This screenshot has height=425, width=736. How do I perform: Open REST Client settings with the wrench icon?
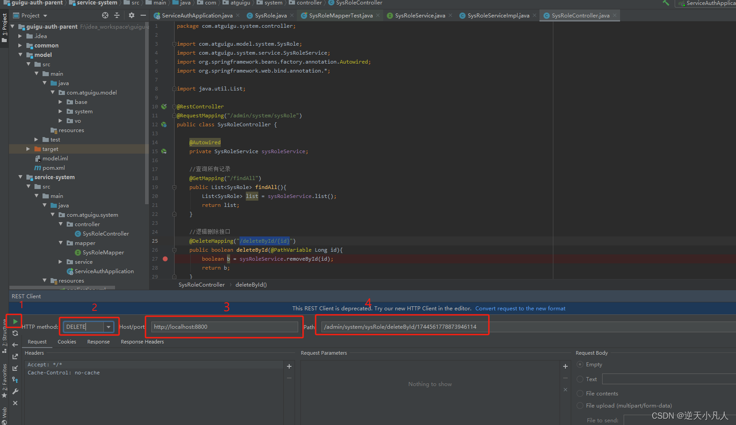coord(15,391)
